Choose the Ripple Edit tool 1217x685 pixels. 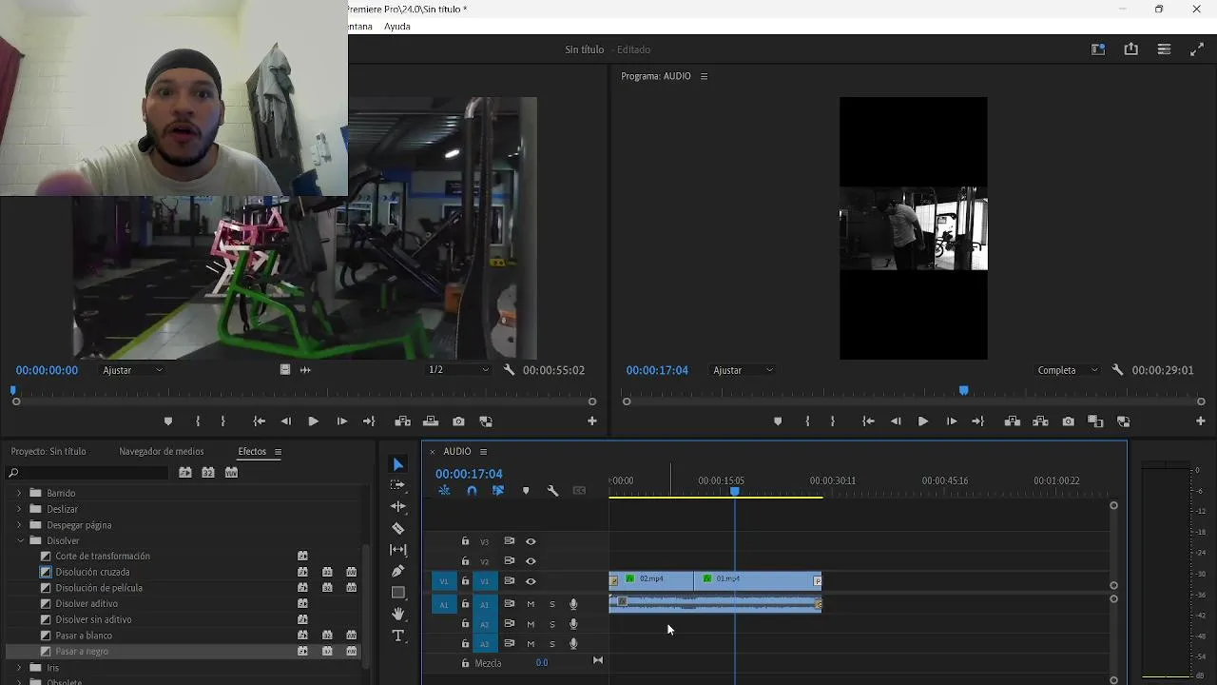[x=398, y=507]
